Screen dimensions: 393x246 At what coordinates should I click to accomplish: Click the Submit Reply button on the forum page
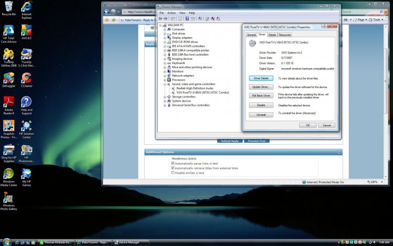coord(230,141)
